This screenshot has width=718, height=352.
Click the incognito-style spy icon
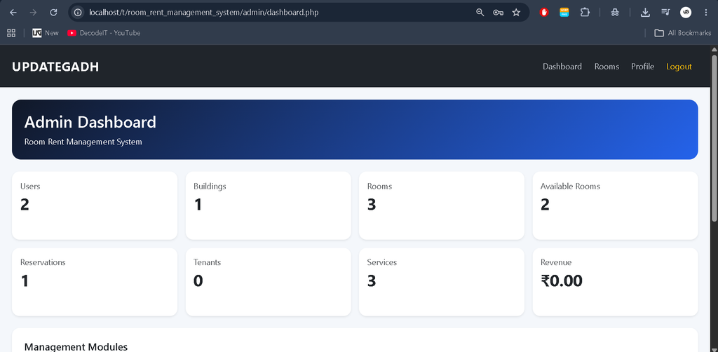point(615,13)
